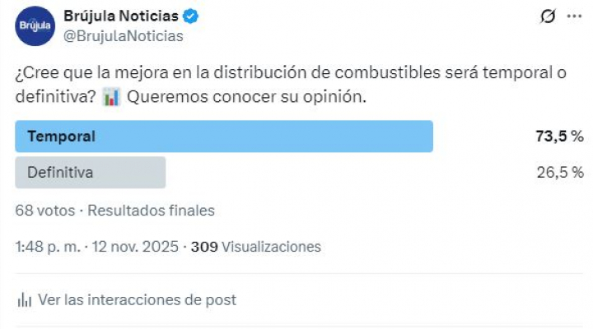This screenshot has height=329, width=593.
Task: Click the bar chart emoji in the post
Action: point(111,97)
